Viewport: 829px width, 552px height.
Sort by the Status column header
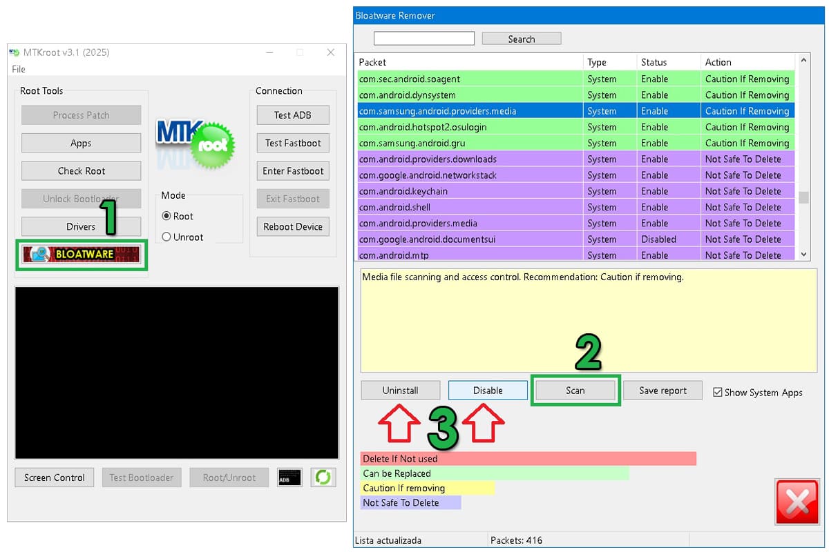click(669, 62)
